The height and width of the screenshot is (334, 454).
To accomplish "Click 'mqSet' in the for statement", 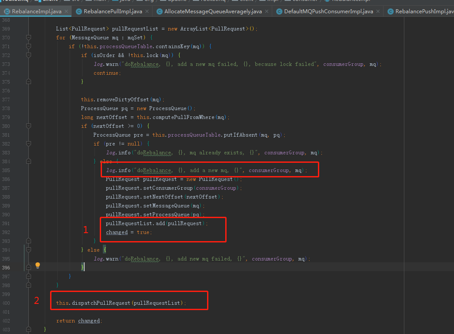I will (135, 38).
